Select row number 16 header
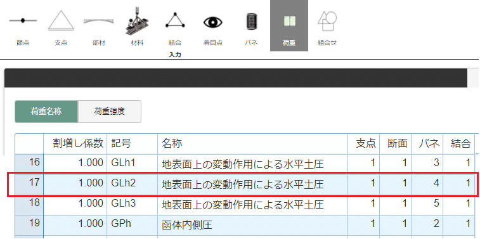 [29, 164]
